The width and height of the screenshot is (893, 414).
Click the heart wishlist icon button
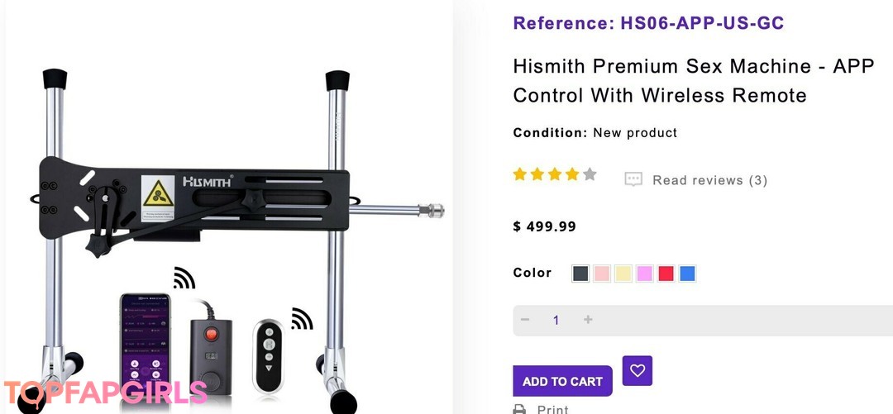(x=638, y=371)
